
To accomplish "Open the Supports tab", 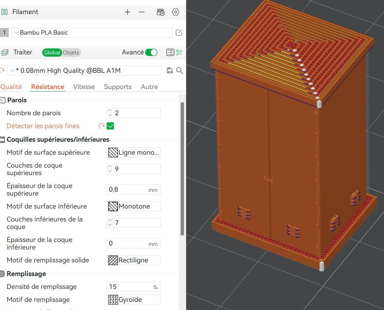I will 118,87.
